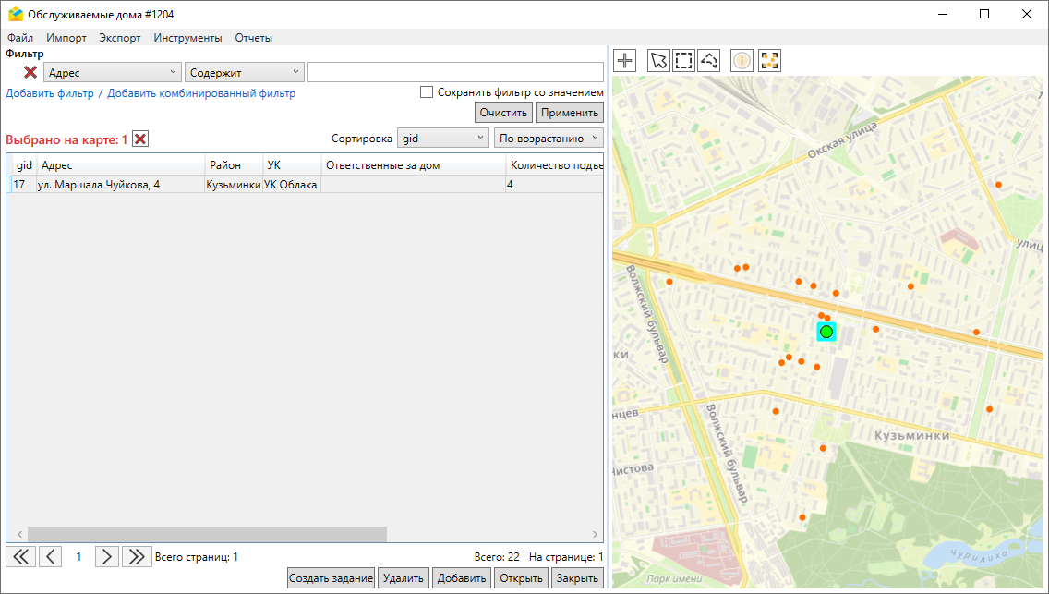
Task: Click the filter value text field
Action: [x=455, y=72]
